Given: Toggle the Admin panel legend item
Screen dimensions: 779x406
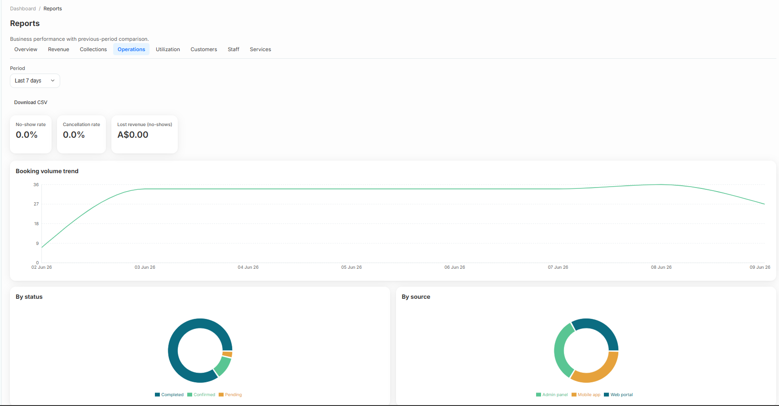Looking at the screenshot, I should [x=552, y=395].
